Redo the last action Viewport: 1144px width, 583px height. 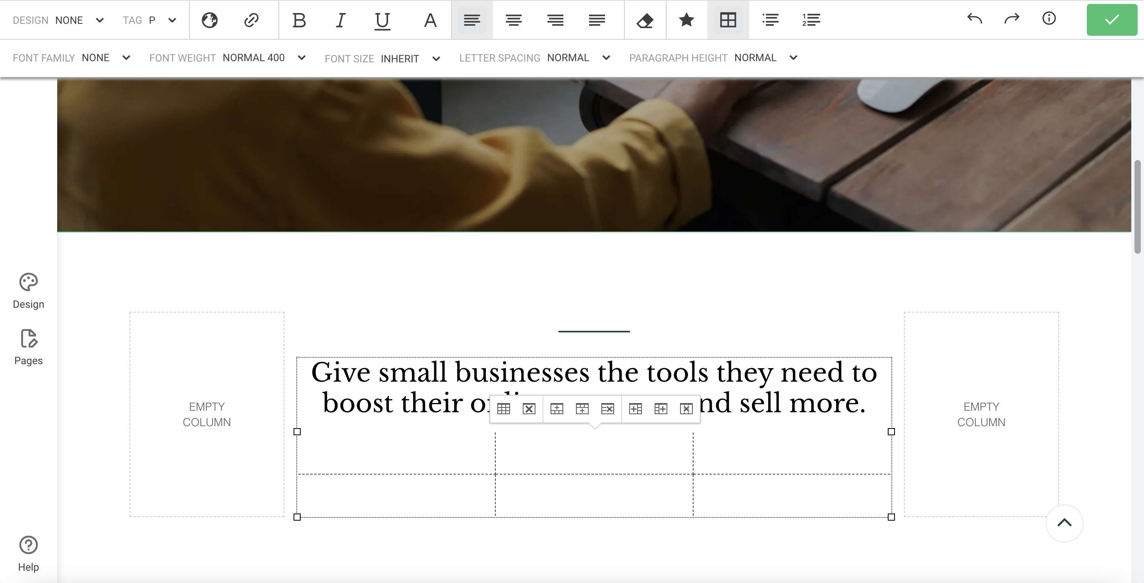pos(1012,19)
